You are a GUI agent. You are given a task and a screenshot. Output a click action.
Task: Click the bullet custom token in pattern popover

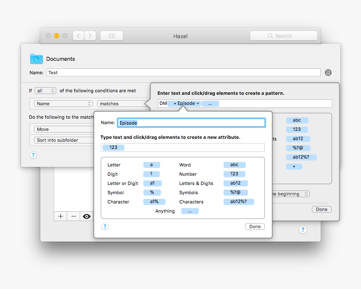[x=294, y=167]
